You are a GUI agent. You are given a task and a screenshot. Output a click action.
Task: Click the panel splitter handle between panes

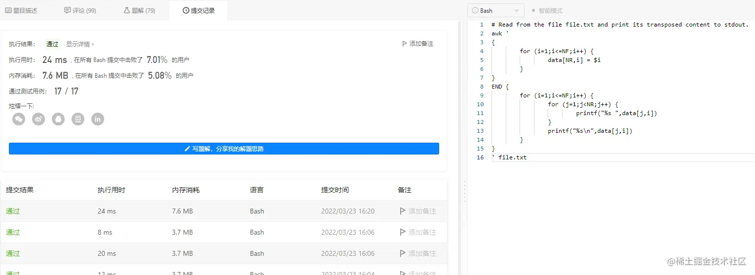[x=464, y=191]
